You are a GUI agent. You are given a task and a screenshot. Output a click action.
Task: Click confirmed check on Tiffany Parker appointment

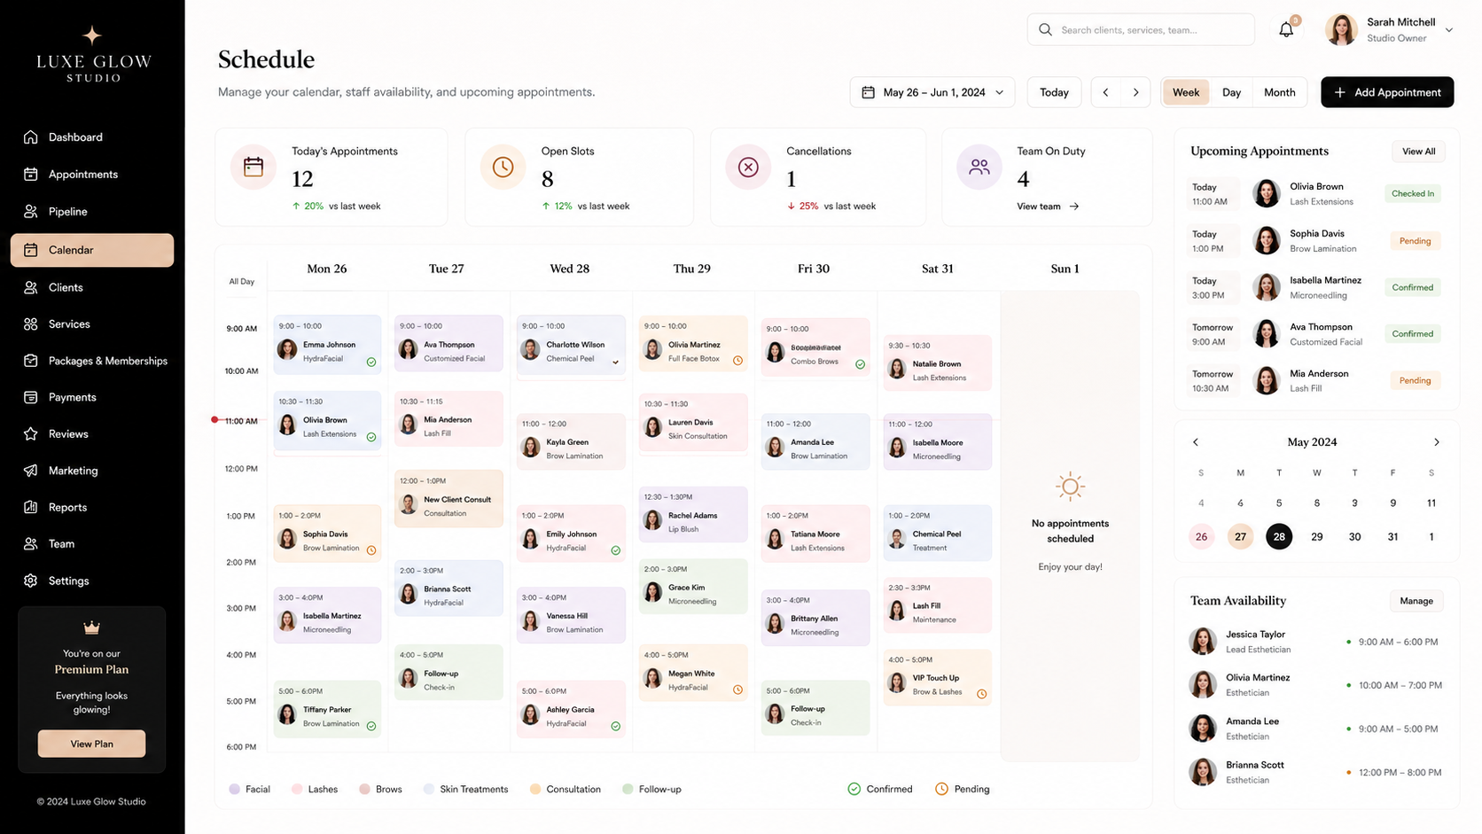(371, 726)
